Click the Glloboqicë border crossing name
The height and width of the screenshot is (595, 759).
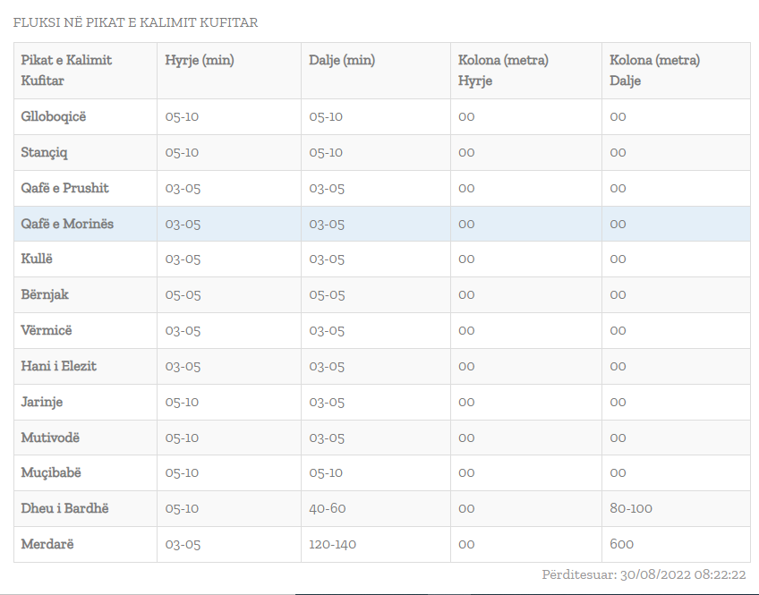coord(54,116)
